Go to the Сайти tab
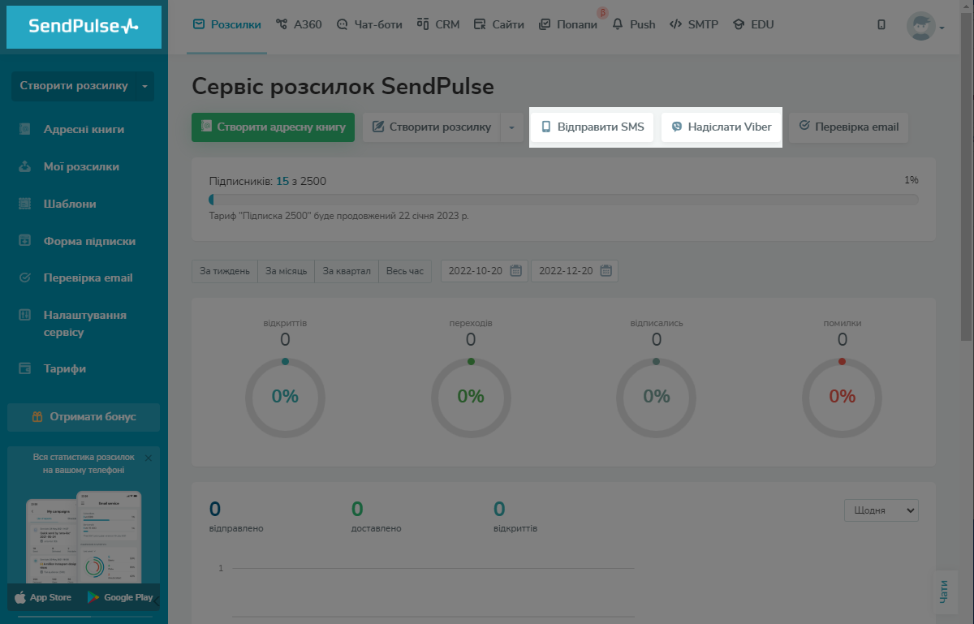This screenshot has height=624, width=974. click(499, 24)
